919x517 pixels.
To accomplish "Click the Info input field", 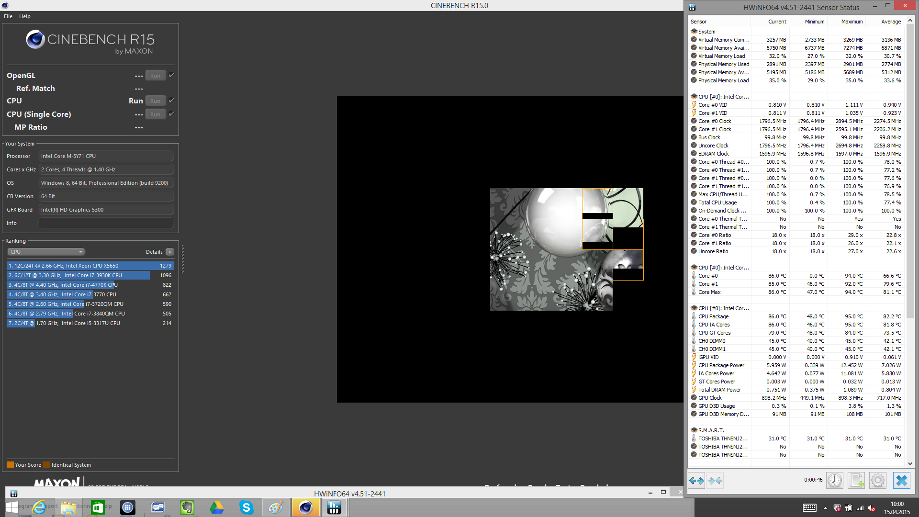I will click(x=106, y=223).
